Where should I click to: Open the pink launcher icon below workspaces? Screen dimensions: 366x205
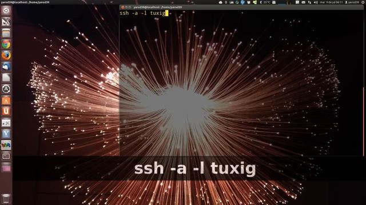[x=6, y=167]
